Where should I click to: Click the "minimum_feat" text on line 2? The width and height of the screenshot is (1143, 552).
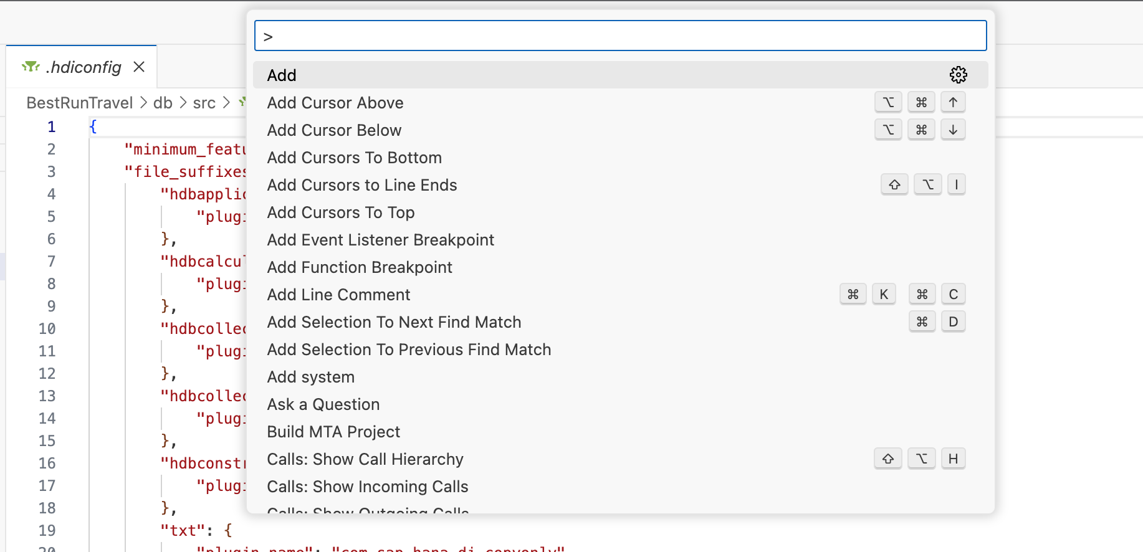point(185,149)
